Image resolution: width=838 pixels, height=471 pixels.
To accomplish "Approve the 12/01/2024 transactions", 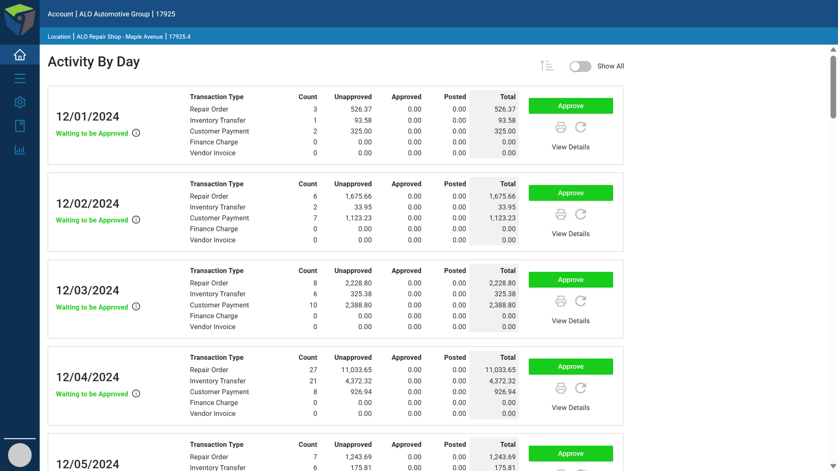I will tap(571, 106).
